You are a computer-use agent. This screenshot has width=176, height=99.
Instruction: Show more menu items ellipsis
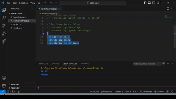click(x=45, y=3)
